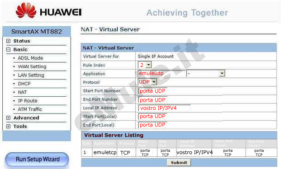Expand the Status menu section
Screen dimensions: 281x169
point(8,41)
